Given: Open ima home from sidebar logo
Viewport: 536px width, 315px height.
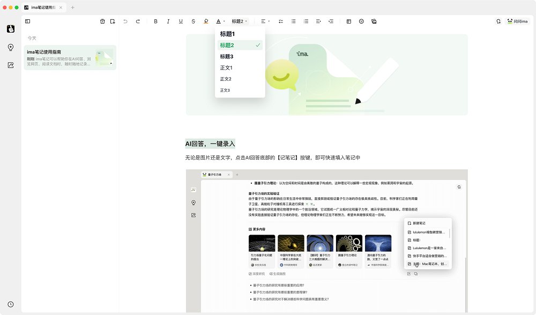Looking at the screenshot, I should [x=11, y=29].
